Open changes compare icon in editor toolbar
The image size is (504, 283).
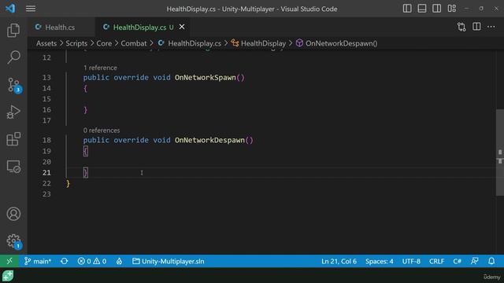461,27
